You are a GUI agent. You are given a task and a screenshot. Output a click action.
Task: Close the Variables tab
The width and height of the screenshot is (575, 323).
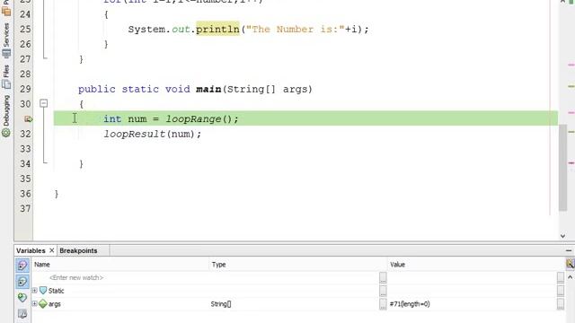tap(52, 250)
